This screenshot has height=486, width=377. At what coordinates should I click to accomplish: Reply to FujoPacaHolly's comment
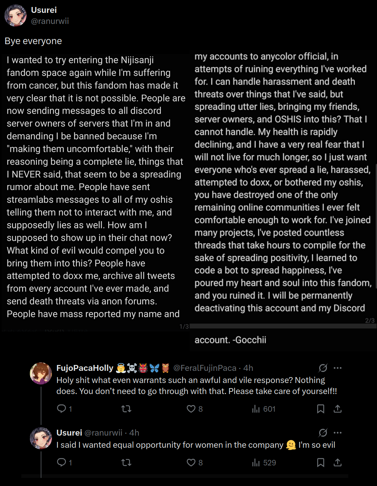61,409
